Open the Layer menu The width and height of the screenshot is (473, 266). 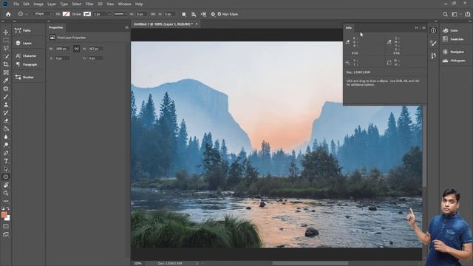[x=52, y=4]
